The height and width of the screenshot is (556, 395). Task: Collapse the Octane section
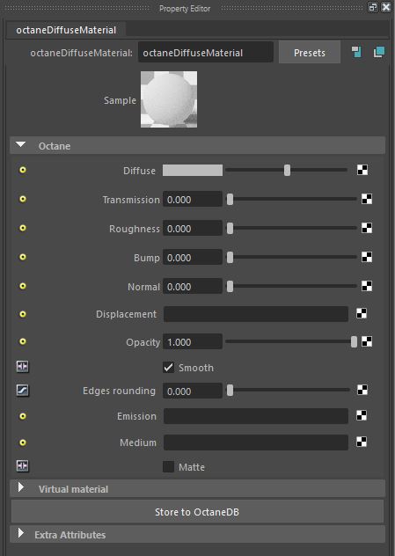21,144
